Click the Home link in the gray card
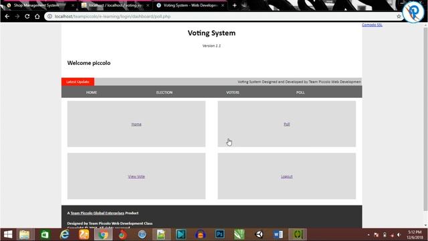This screenshot has width=428, height=241. click(x=136, y=124)
